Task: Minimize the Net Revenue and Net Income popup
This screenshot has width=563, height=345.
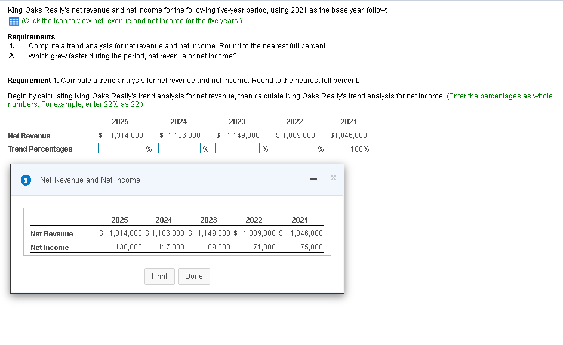Action: pos(313,179)
